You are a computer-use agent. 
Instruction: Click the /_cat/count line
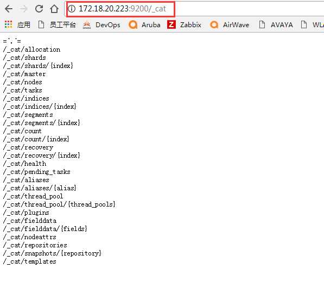pos(22,131)
